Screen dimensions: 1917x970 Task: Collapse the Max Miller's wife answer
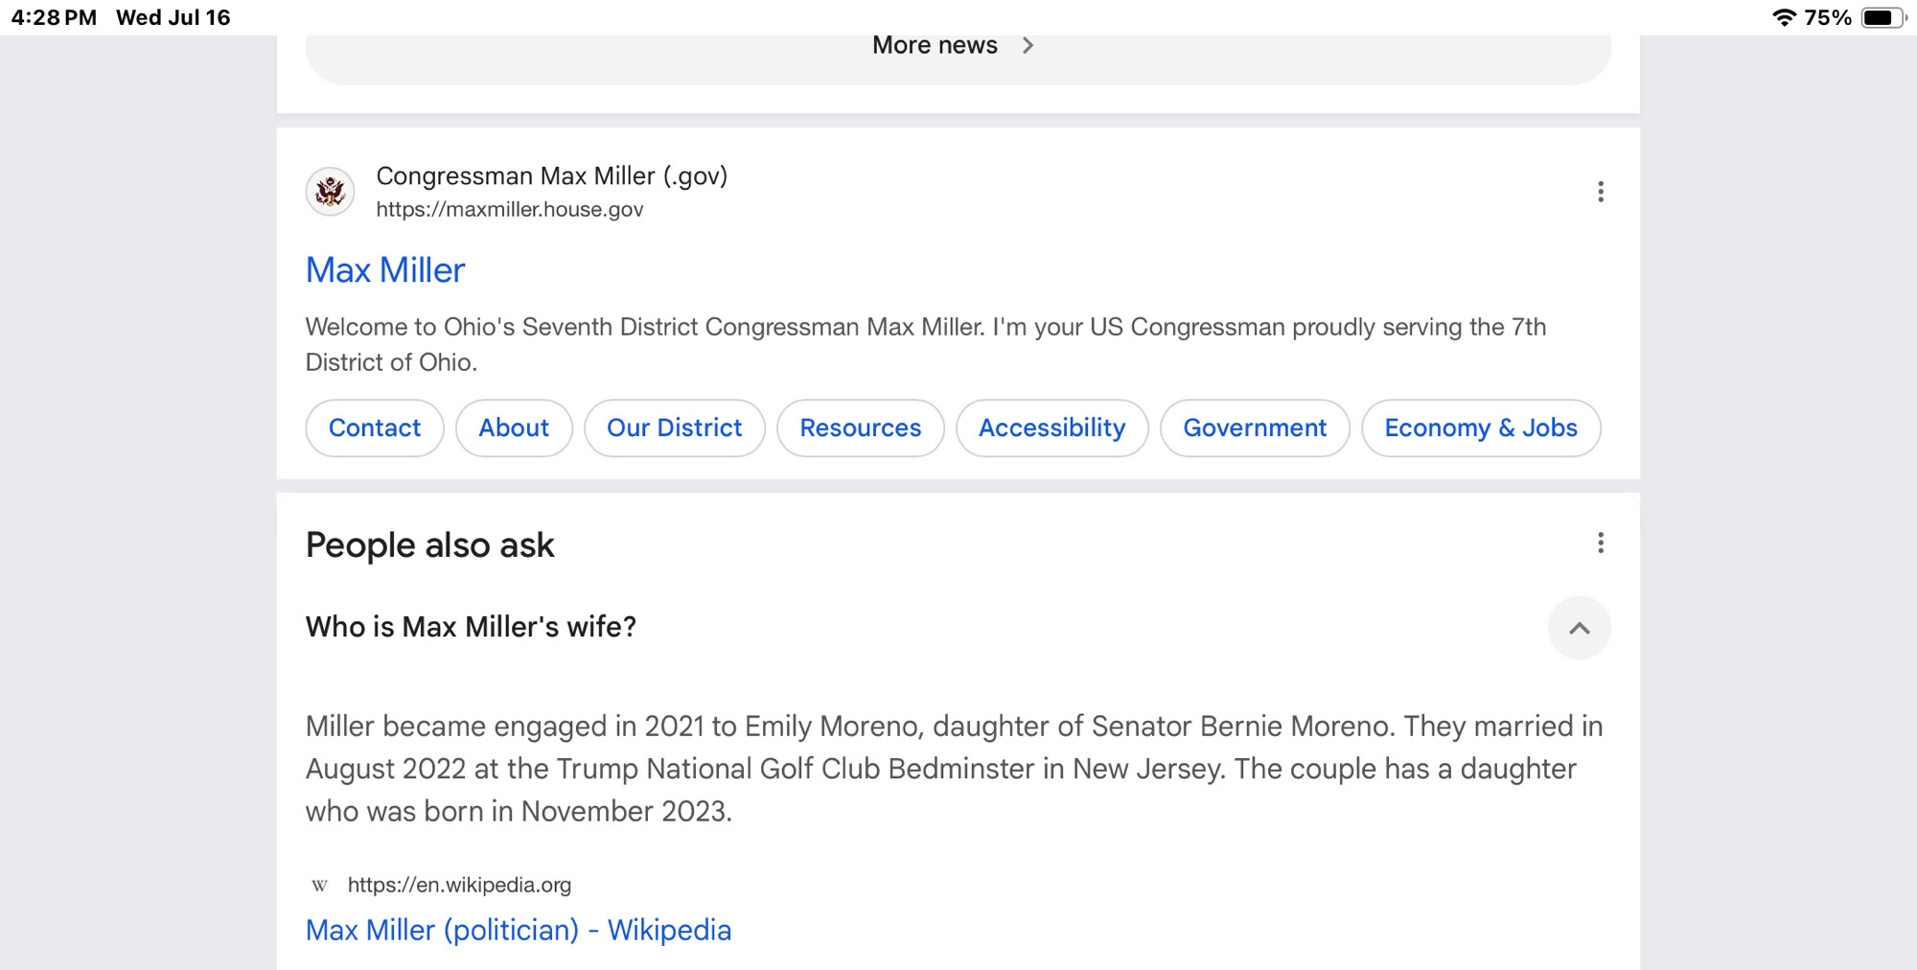pyautogui.click(x=1579, y=628)
